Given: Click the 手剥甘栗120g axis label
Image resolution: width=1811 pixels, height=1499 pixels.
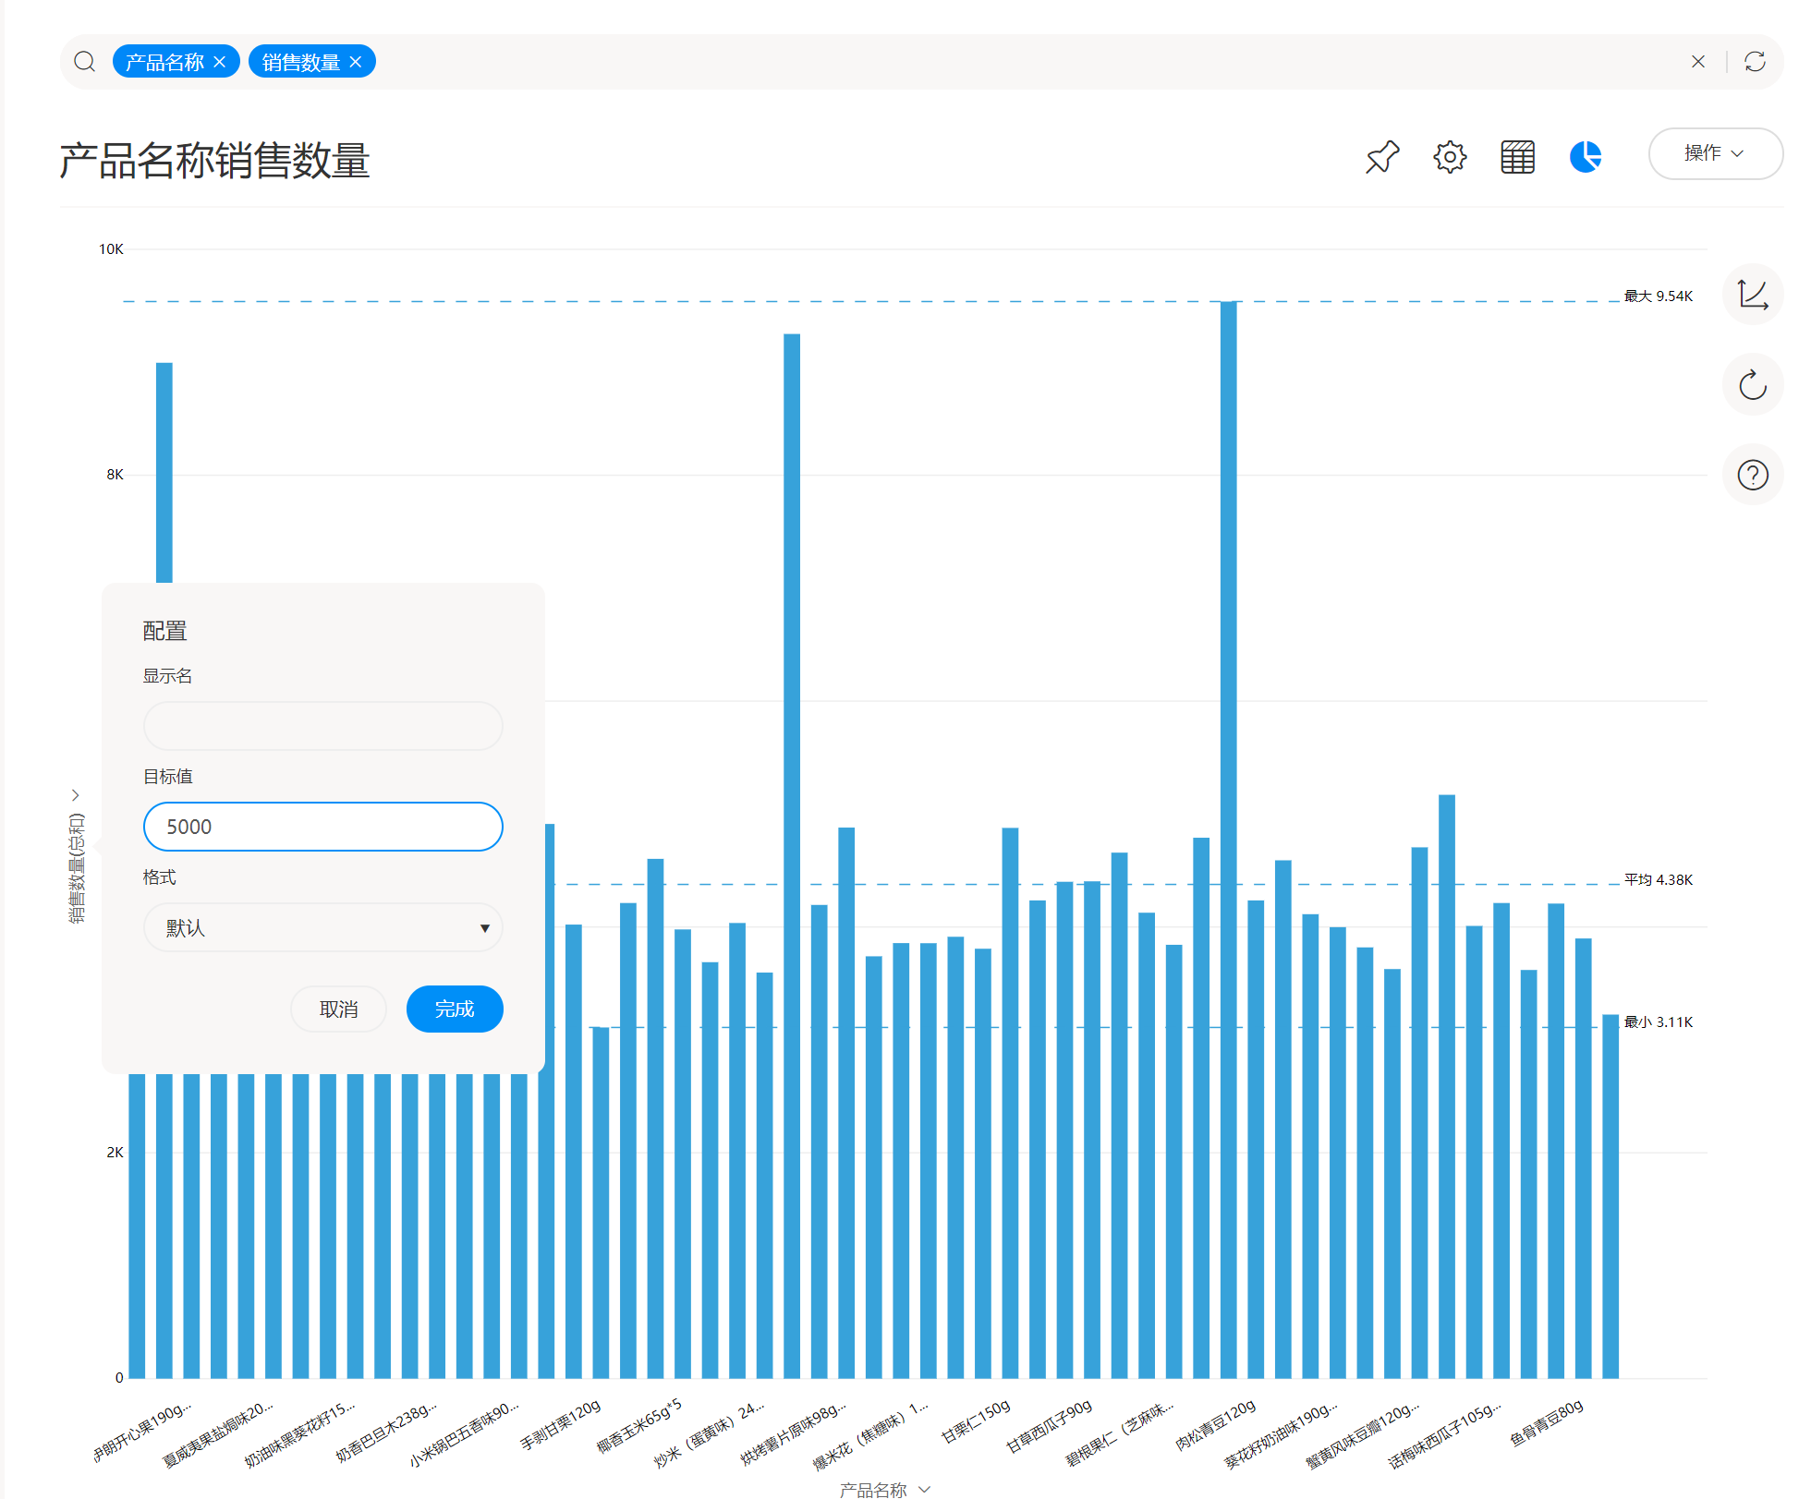Looking at the screenshot, I should point(561,1425).
